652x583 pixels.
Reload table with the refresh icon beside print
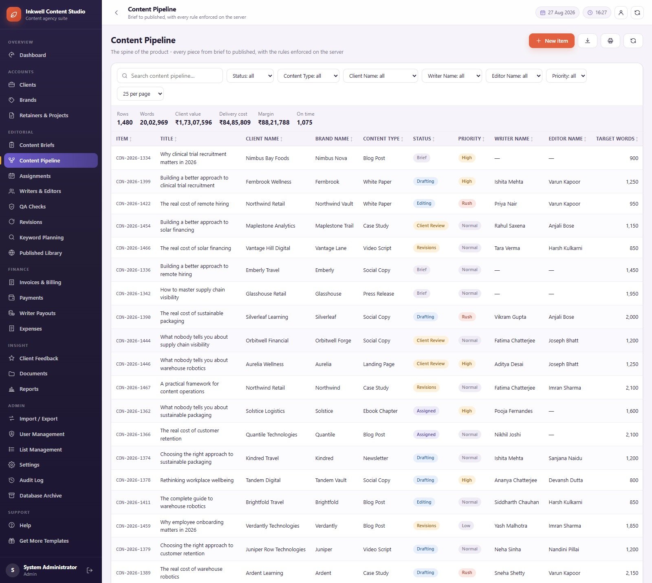click(x=633, y=41)
